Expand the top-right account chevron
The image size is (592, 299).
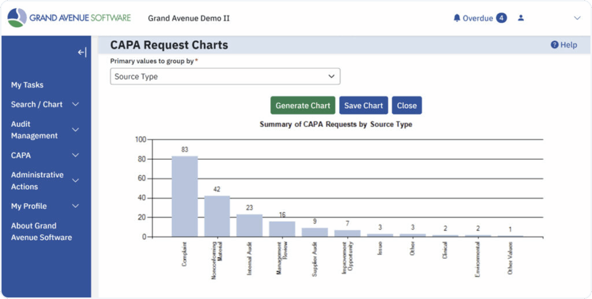pyautogui.click(x=576, y=18)
